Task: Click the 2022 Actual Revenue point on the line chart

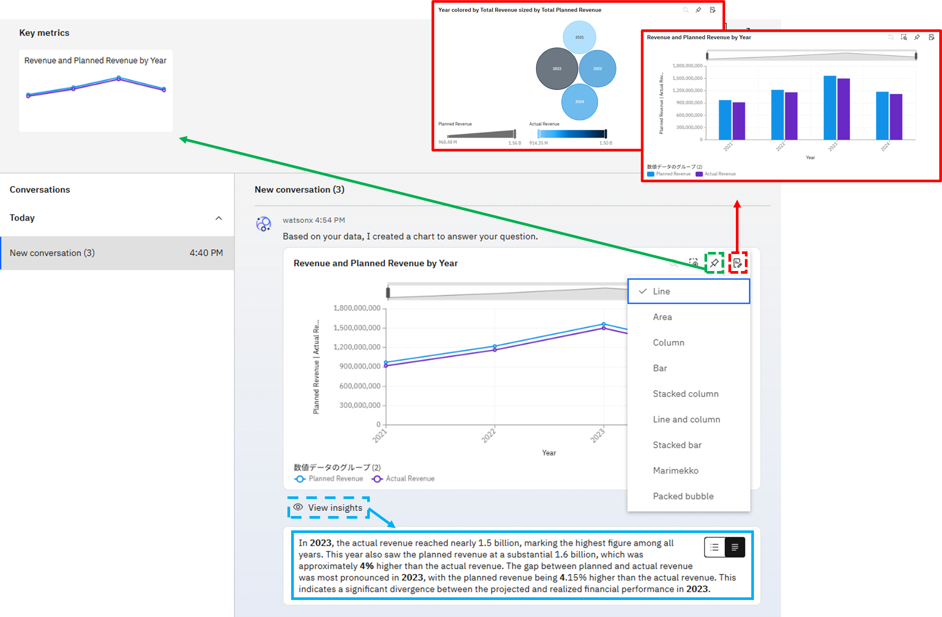Action: click(x=495, y=350)
